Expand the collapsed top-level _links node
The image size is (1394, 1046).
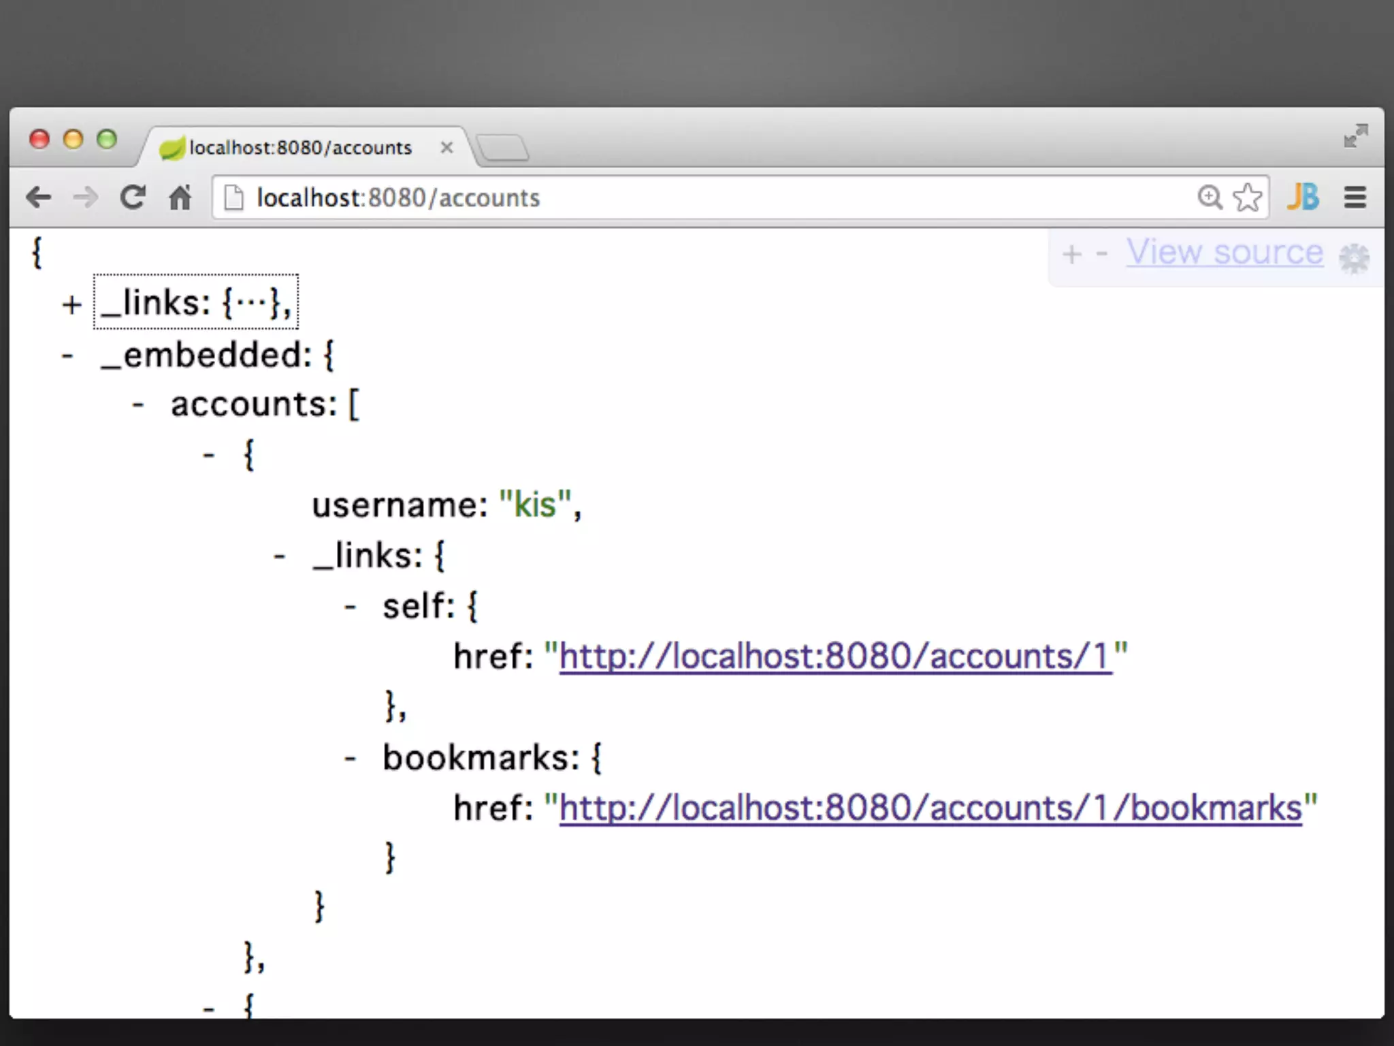[71, 304]
